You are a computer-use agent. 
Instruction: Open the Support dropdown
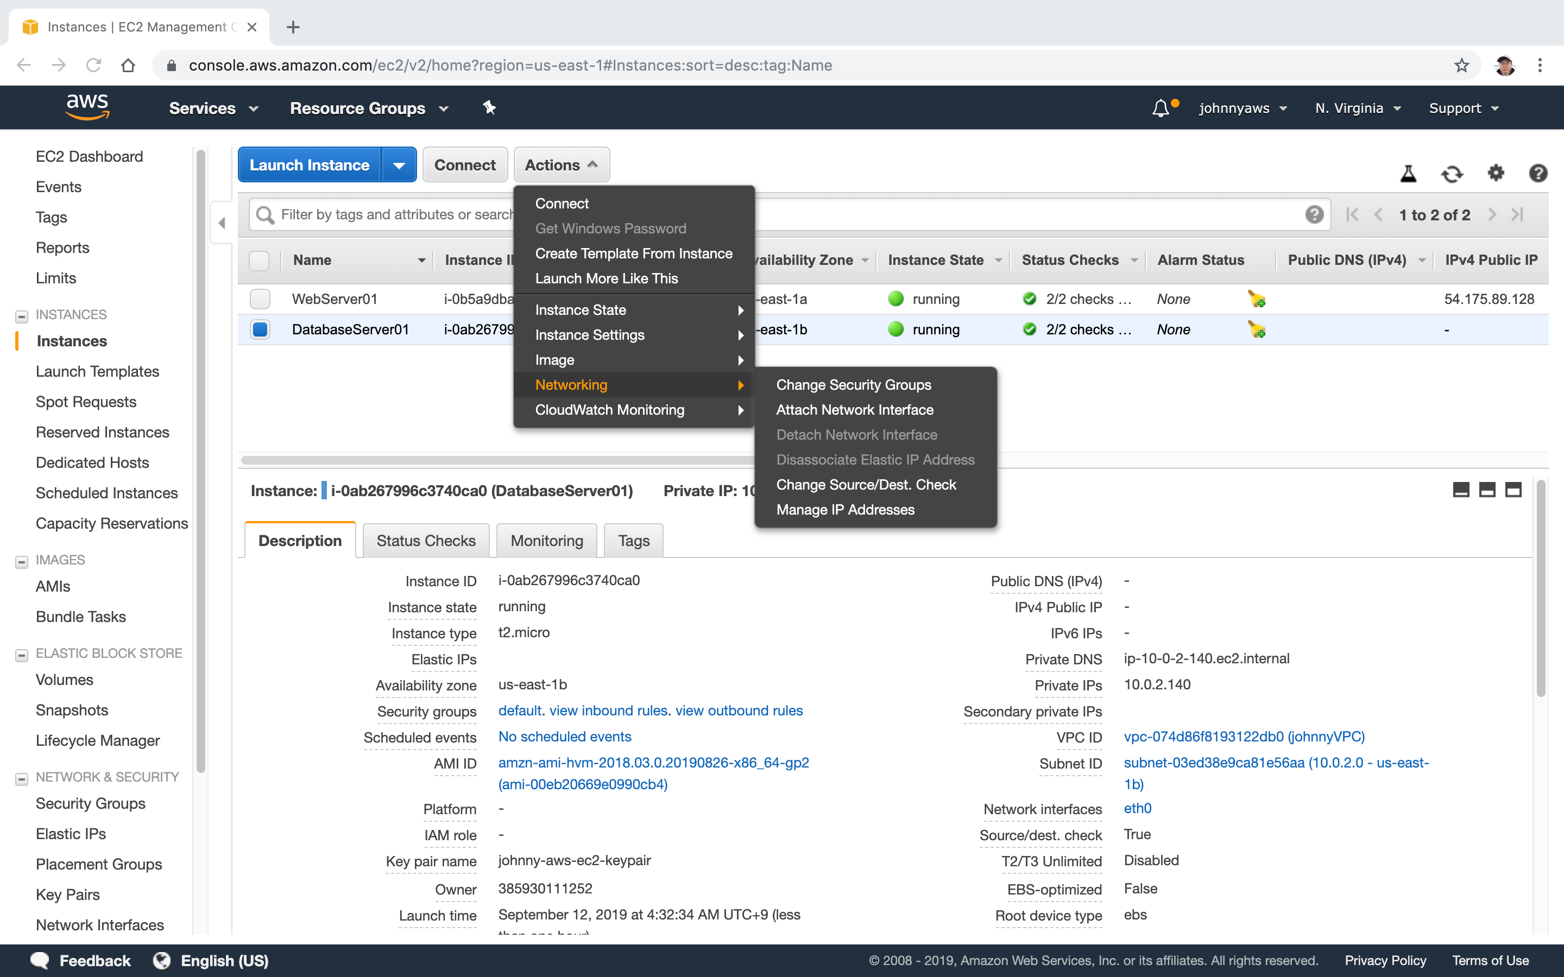1464,109
